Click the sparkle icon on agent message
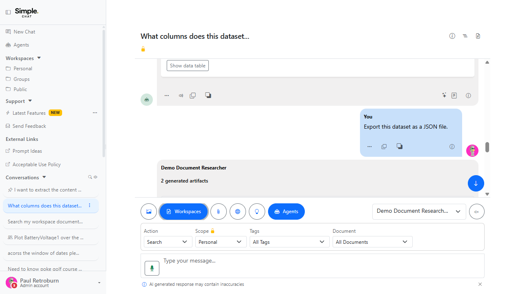Screen dimensions: 523x294 click(444, 95)
